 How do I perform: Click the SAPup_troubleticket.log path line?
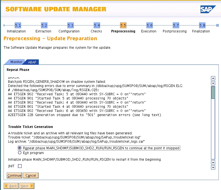pyautogui.click(x=74, y=137)
